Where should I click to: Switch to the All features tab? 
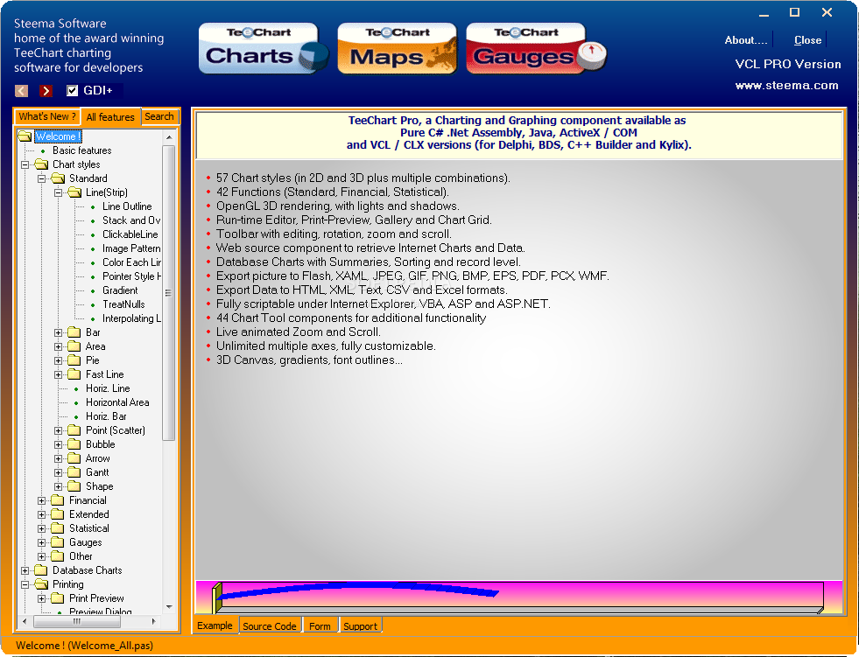pyautogui.click(x=110, y=117)
